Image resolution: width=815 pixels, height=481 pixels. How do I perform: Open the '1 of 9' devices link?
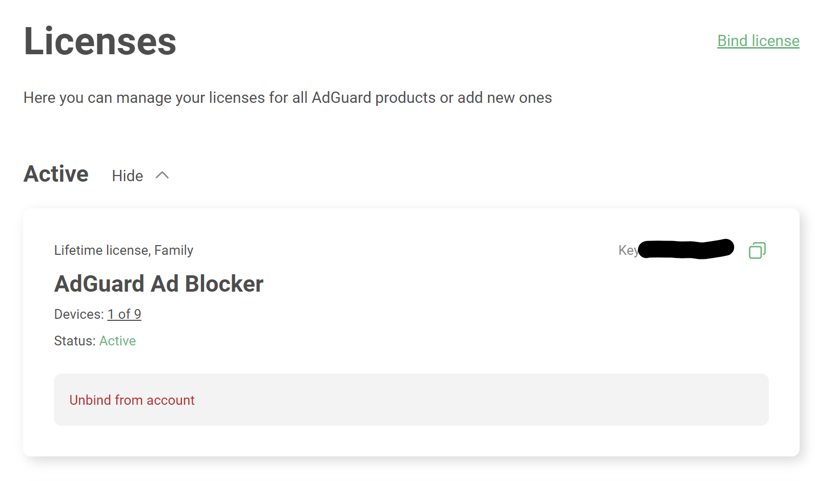pos(124,314)
